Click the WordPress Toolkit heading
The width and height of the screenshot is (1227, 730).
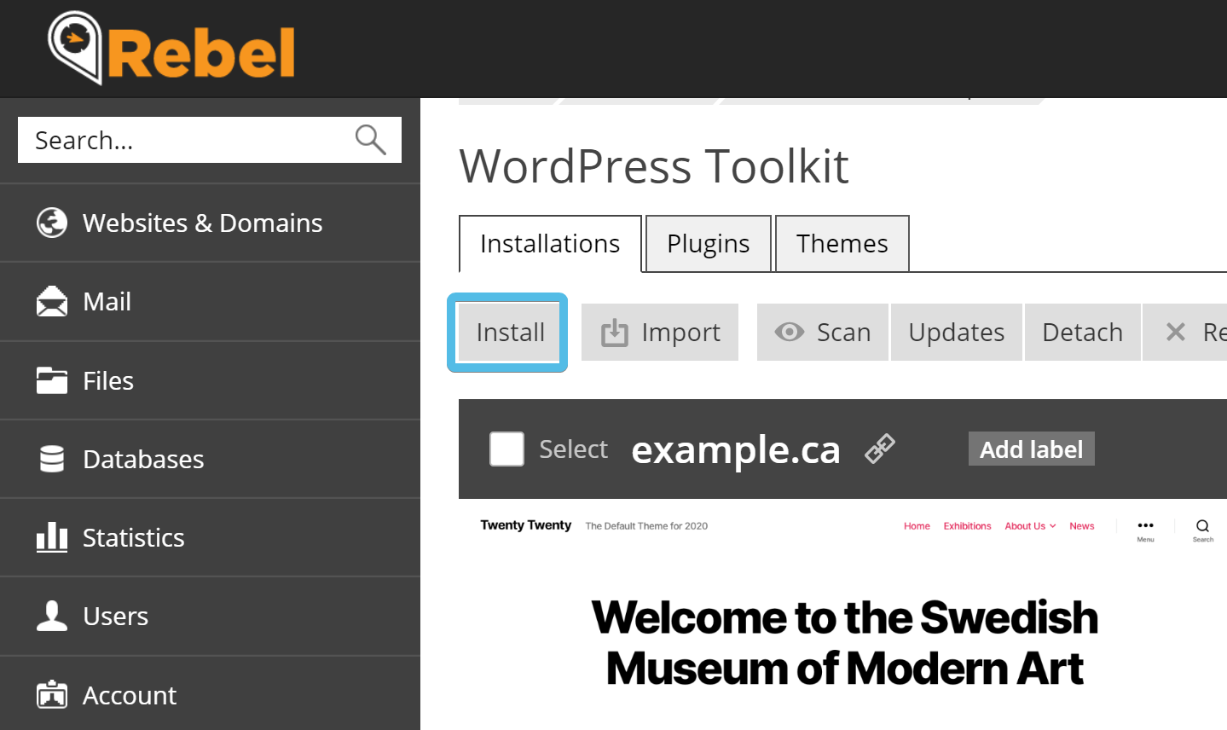pos(654,166)
